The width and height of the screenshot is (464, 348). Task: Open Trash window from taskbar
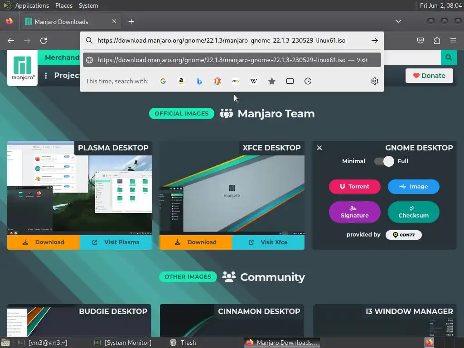[184, 343]
